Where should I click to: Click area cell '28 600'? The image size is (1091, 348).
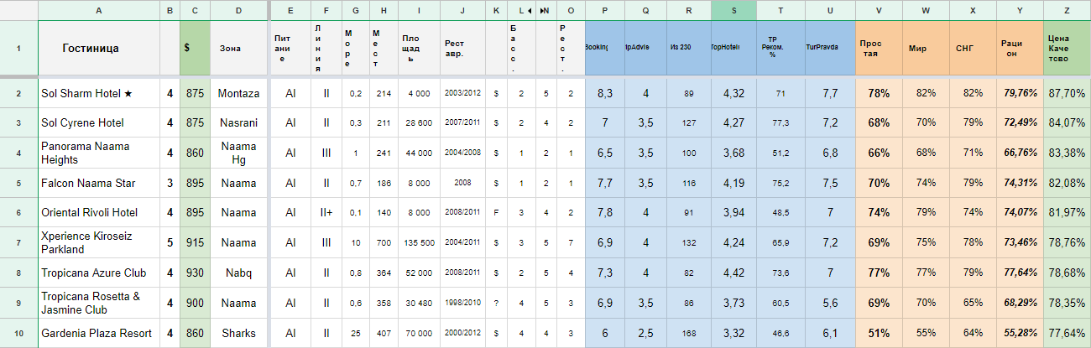(419, 122)
